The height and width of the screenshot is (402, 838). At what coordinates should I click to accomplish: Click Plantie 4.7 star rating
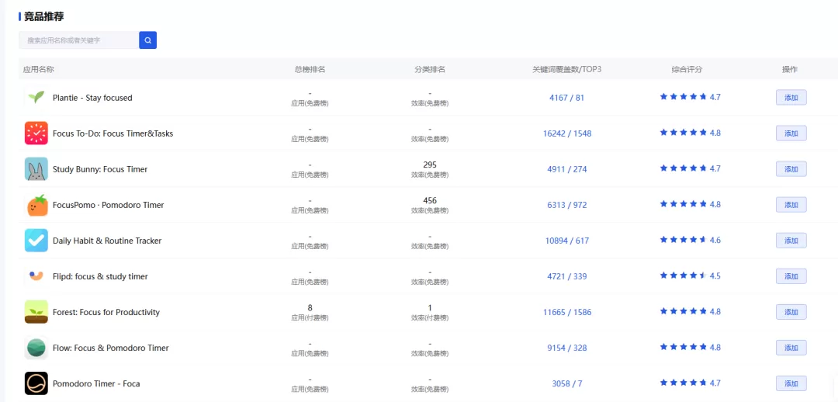(691, 97)
